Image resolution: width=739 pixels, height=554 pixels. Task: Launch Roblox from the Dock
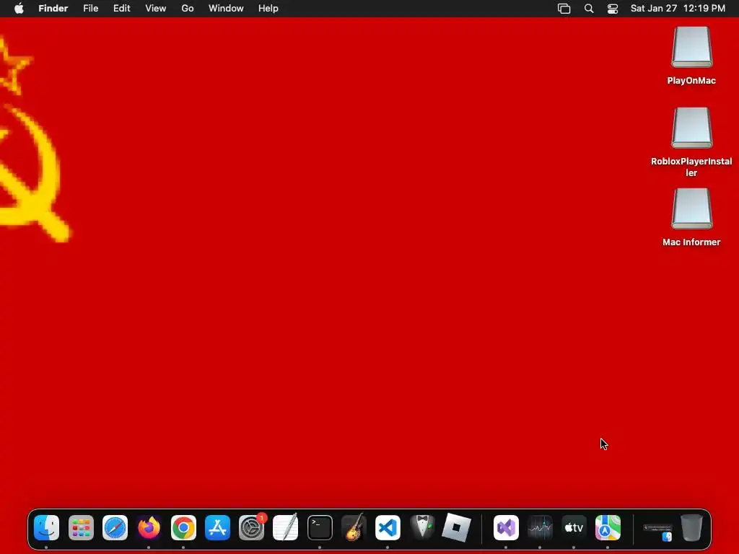(456, 527)
